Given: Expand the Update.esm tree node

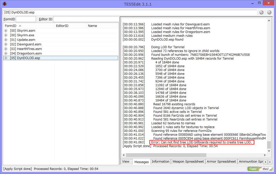Looking at the screenshot, I should tap(6, 40).
